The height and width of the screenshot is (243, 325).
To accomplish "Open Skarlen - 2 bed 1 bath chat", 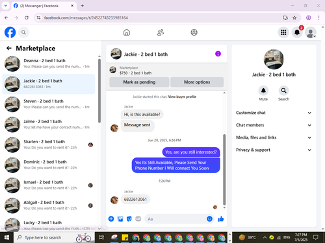I will pyautogui.click(x=49, y=145).
